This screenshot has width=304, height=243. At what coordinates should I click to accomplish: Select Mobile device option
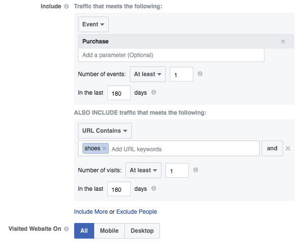point(109,231)
